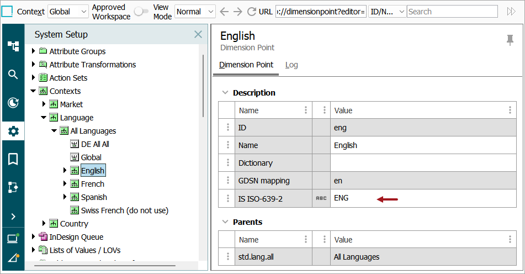The image size is (525, 274).
Task: Collapse the Contexts tree node
Action: click(x=33, y=91)
